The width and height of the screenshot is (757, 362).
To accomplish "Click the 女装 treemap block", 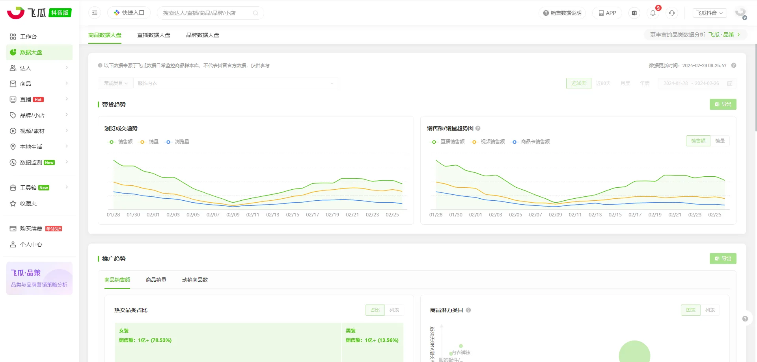I will pos(228,342).
